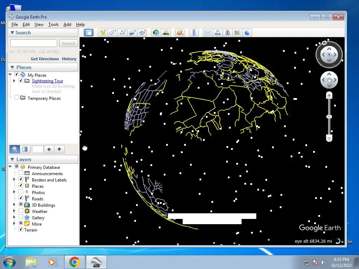Click the N north-reset marker on compass

pyautogui.click(x=324, y=43)
